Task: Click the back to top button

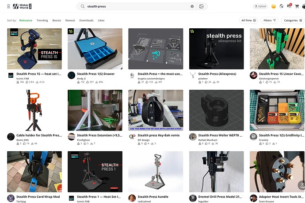Action: (x=302, y=185)
